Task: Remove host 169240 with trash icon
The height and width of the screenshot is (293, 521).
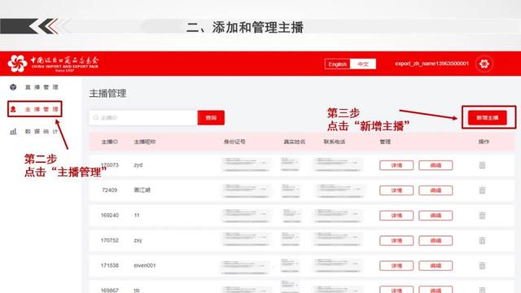Action: pos(482,215)
